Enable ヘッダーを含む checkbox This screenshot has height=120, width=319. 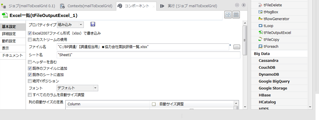(x=30, y=62)
